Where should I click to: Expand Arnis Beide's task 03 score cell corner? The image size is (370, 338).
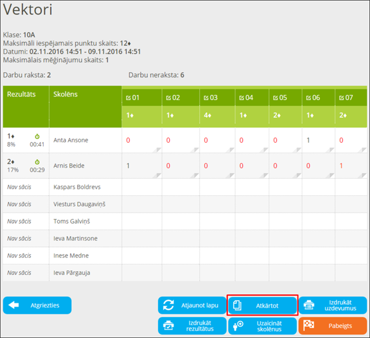[x=231, y=175]
